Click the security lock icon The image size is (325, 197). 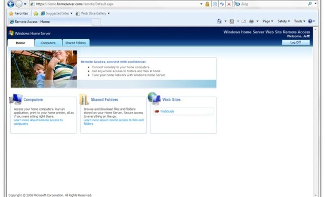click(207, 4)
